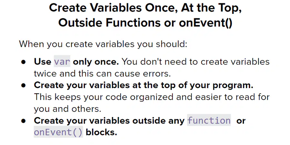Click bold 'Create your variables outside any' text
Viewport: 290px width, 145px height.
pyautogui.click(x=109, y=121)
